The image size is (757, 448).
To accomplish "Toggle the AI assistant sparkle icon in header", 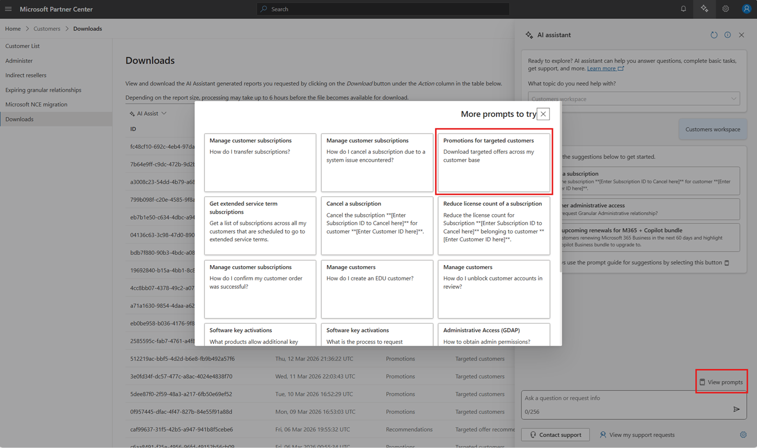I will point(704,9).
